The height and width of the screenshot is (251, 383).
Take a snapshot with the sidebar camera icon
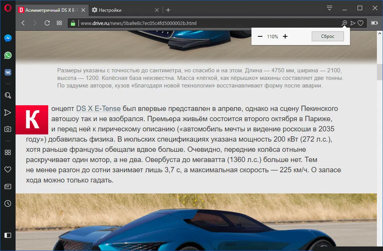(8, 129)
